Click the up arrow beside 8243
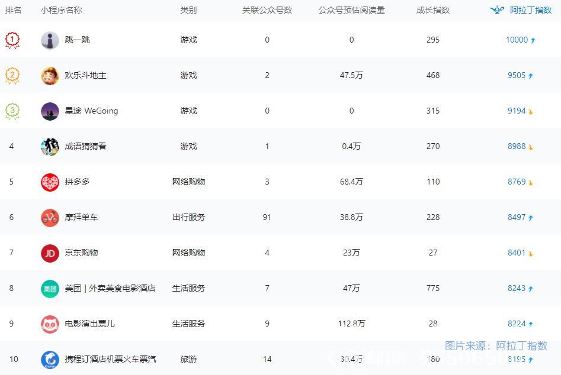 tap(531, 289)
